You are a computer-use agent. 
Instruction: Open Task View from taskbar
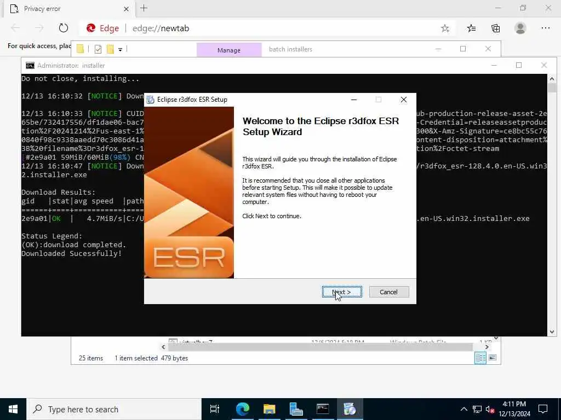tap(215, 409)
